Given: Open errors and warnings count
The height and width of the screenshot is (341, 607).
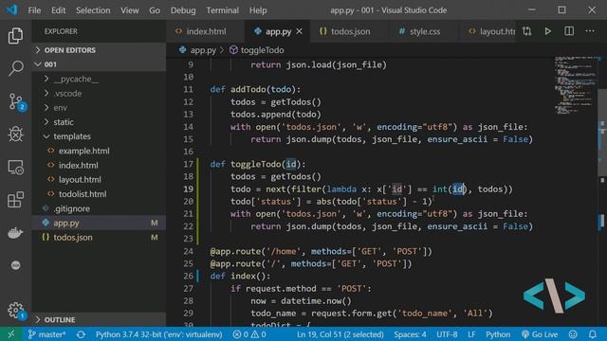Looking at the screenshot, I should (249, 334).
